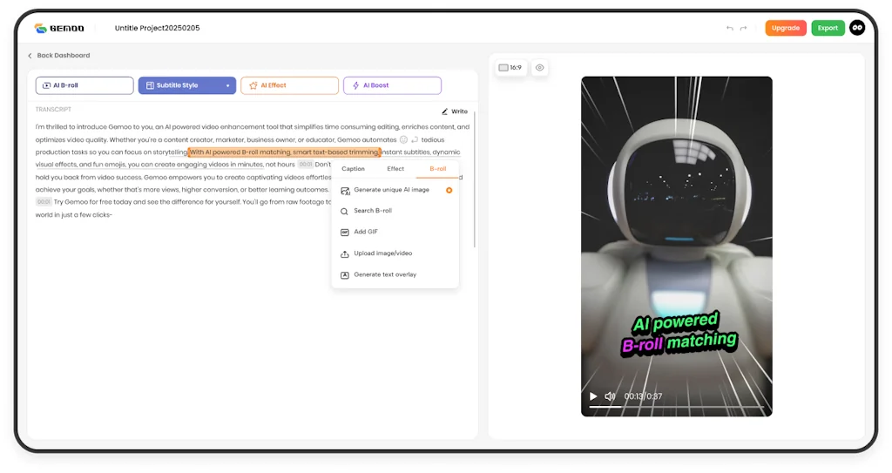Click the redo arrow icon
The width and height of the screenshot is (892, 473).
click(x=744, y=28)
